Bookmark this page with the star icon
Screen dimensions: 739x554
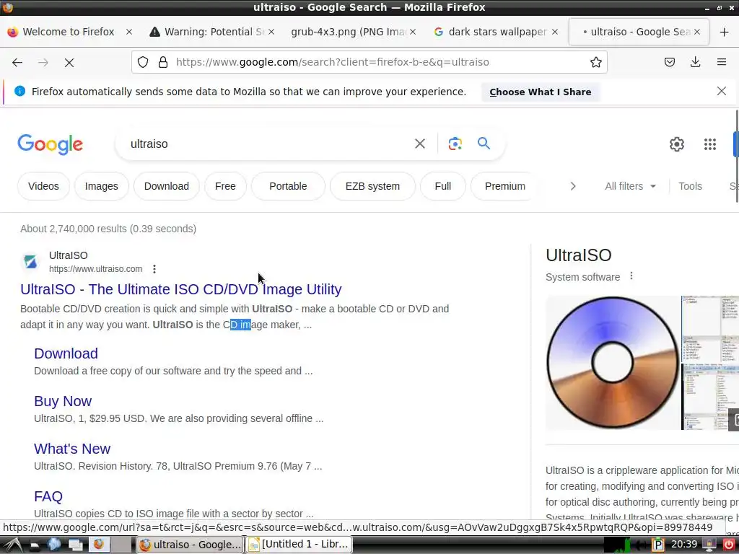tap(595, 62)
